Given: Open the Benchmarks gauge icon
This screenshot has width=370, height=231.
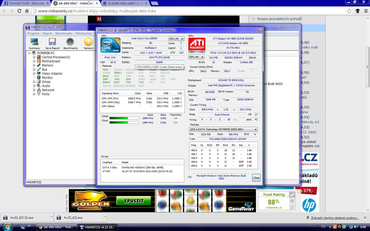Looking at the screenshot, I should point(70,42).
